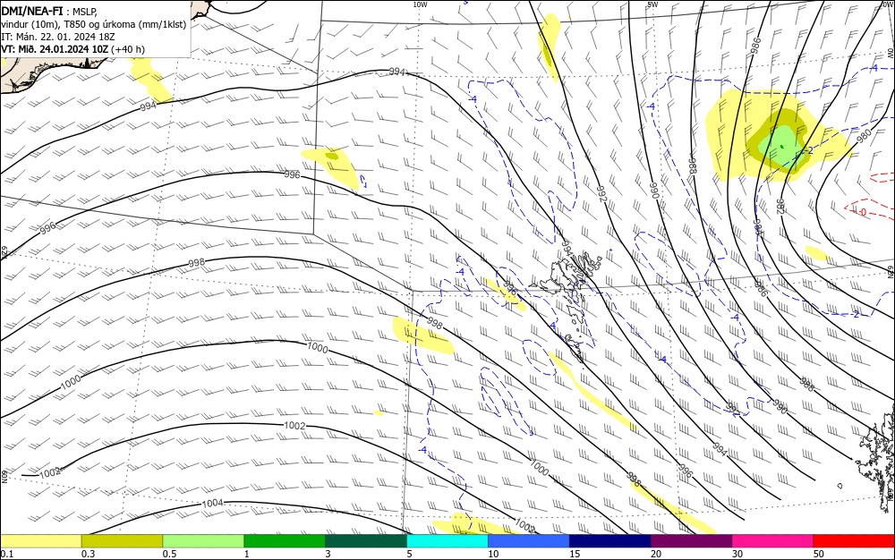Click the legend value '15'
The width and height of the screenshot is (895, 560).
tap(575, 554)
